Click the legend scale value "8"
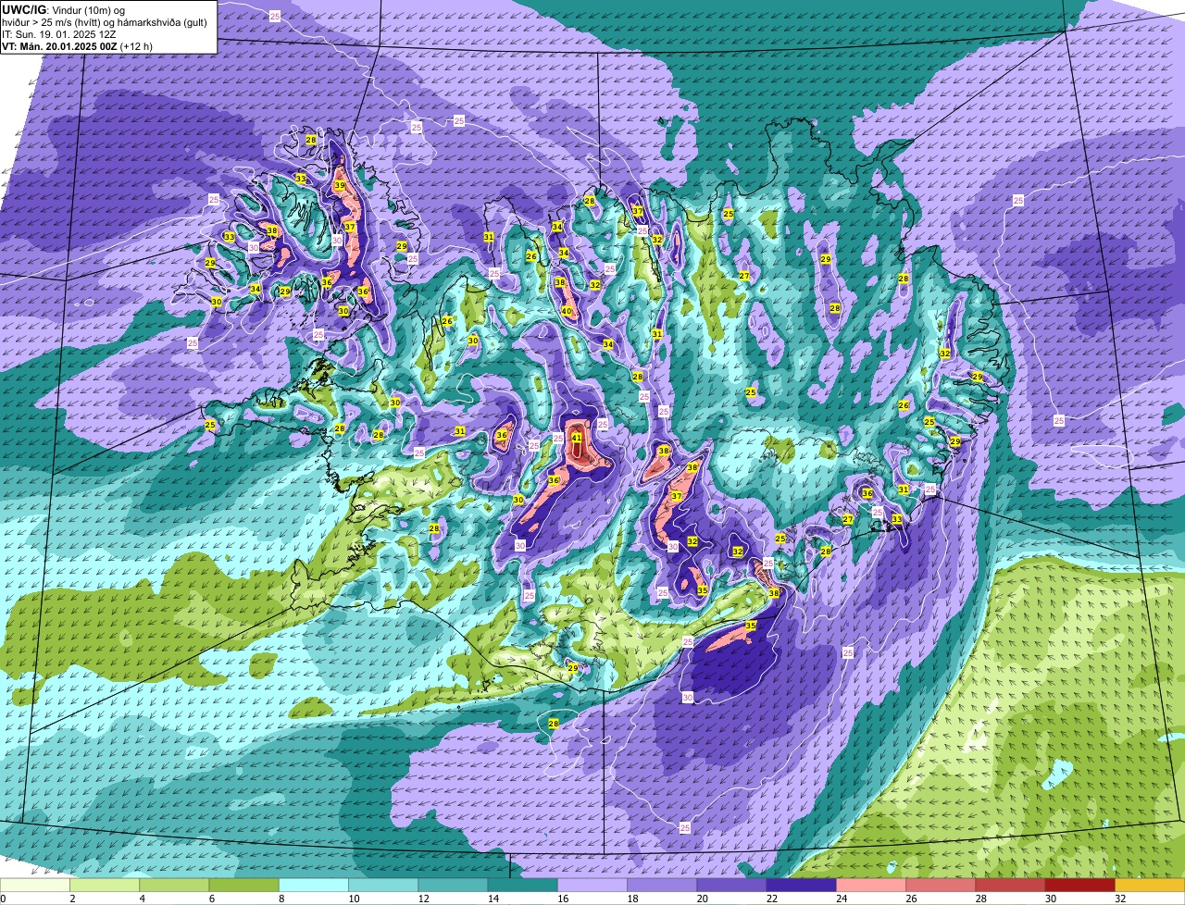1185x905 pixels. (x=280, y=899)
